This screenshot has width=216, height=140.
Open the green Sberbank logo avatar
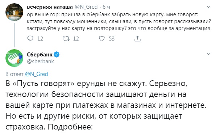point(14,58)
